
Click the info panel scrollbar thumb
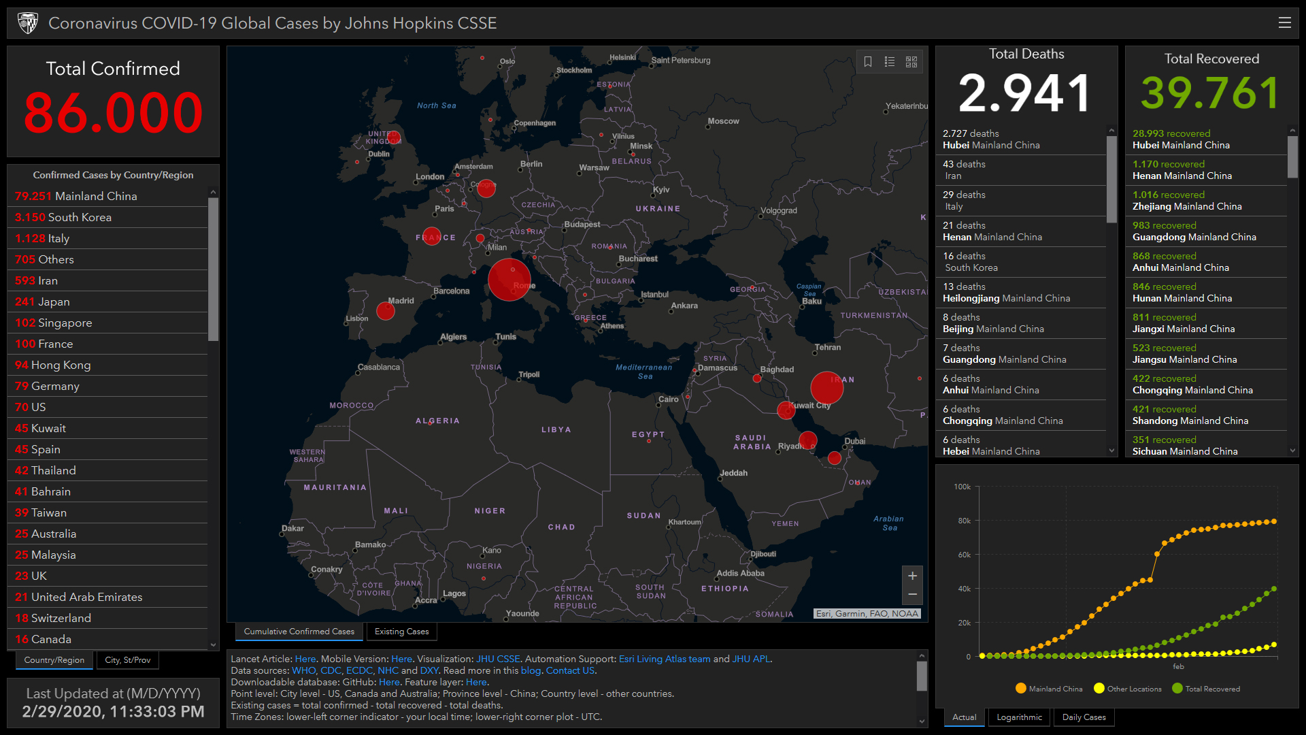(x=922, y=676)
